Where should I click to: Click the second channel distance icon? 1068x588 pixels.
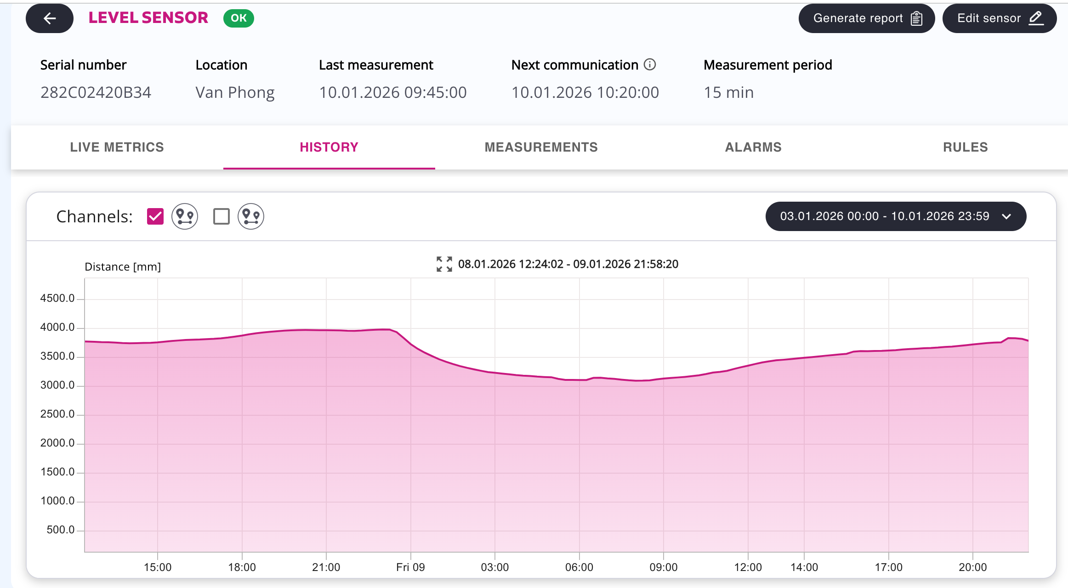point(251,216)
